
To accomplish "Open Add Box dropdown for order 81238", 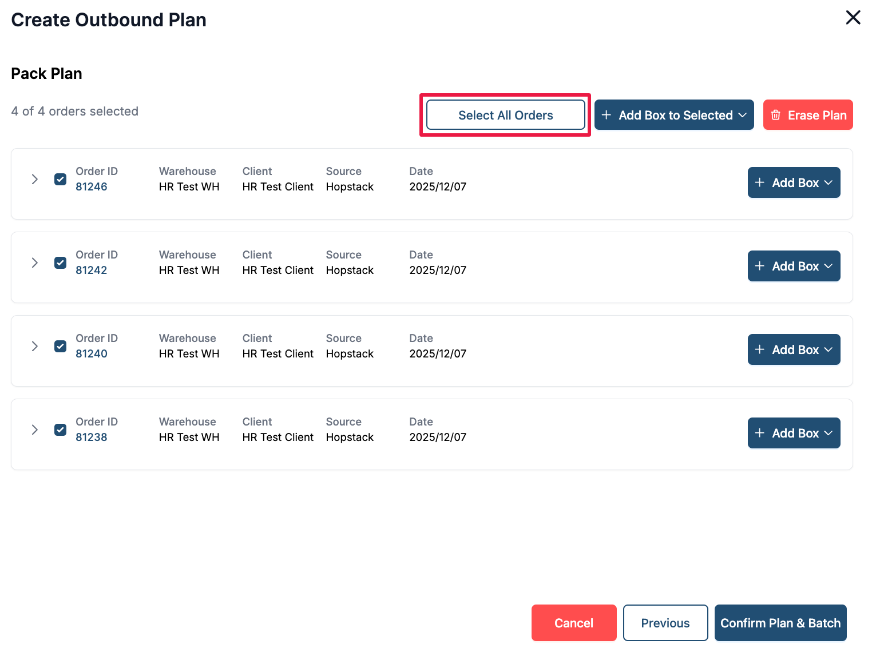I will click(x=793, y=433).
